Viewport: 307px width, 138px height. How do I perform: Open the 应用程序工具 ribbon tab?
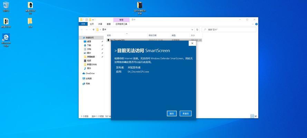pyautogui.click(x=121, y=24)
